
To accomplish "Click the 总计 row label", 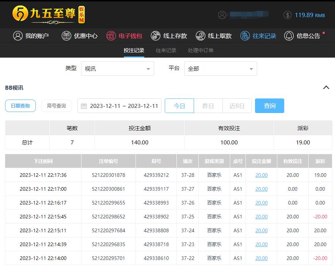I will pyautogui.click(x=27, y=143).
